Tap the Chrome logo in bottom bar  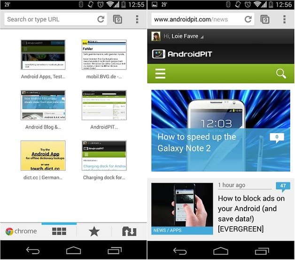point(21,231)
